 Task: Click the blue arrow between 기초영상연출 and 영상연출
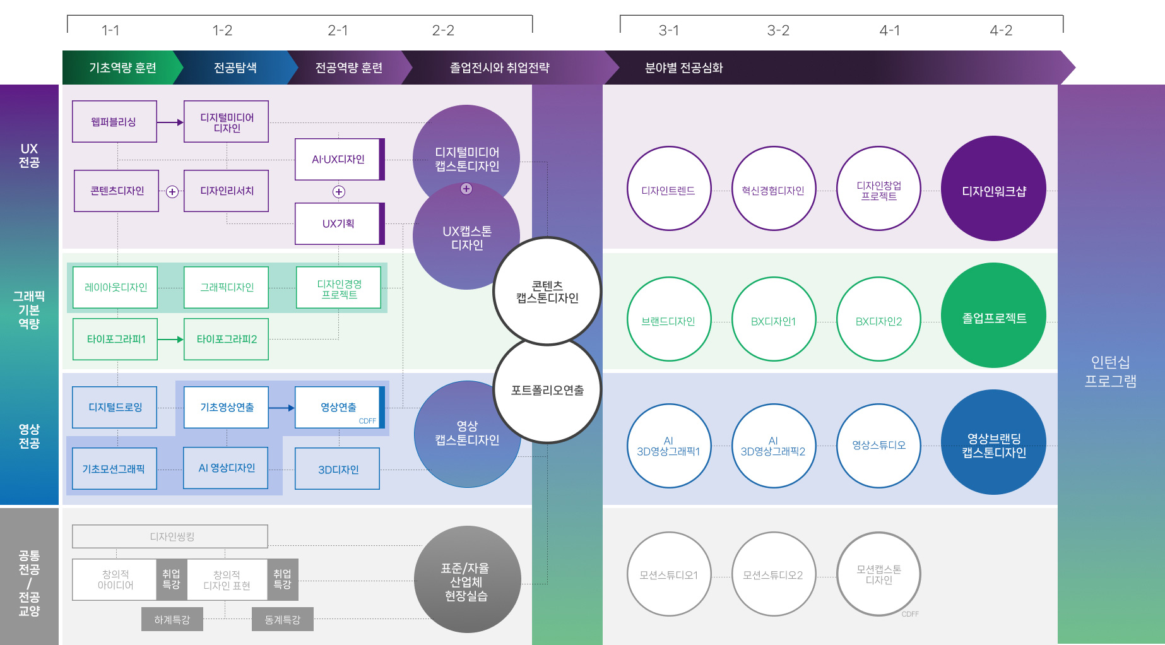point(281,408)
